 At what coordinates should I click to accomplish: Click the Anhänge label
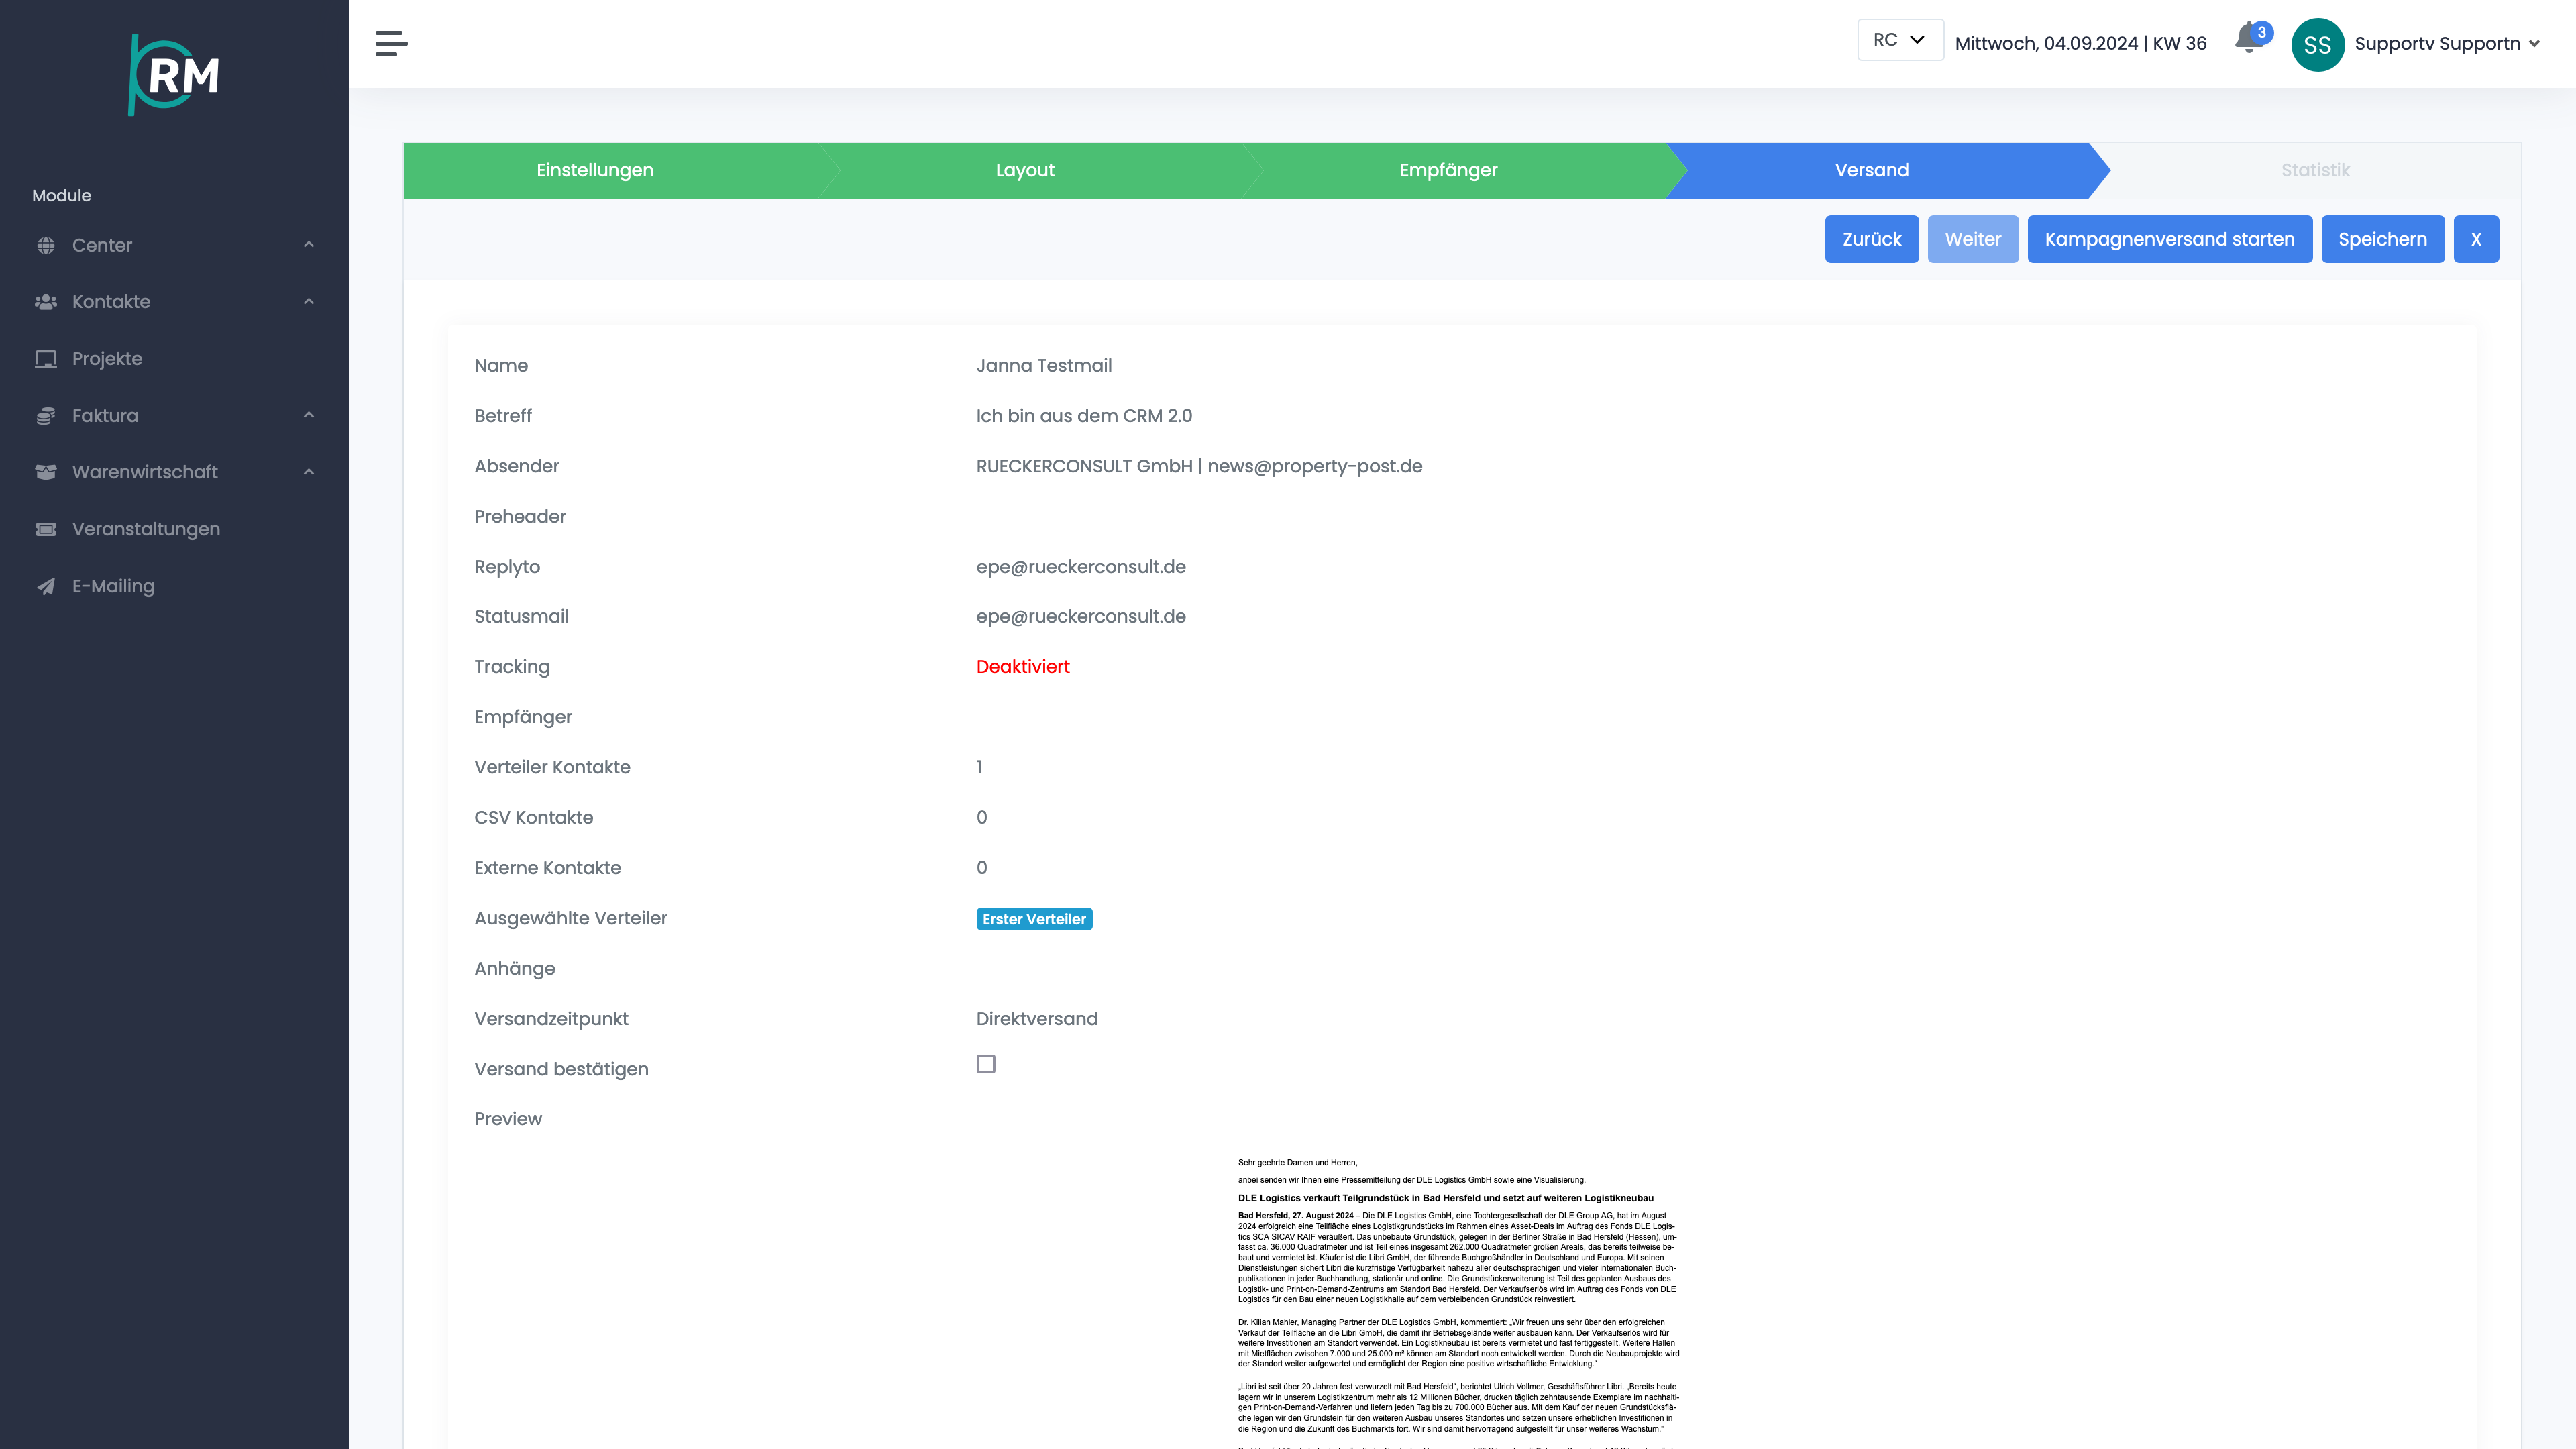[x=515, y=969]
